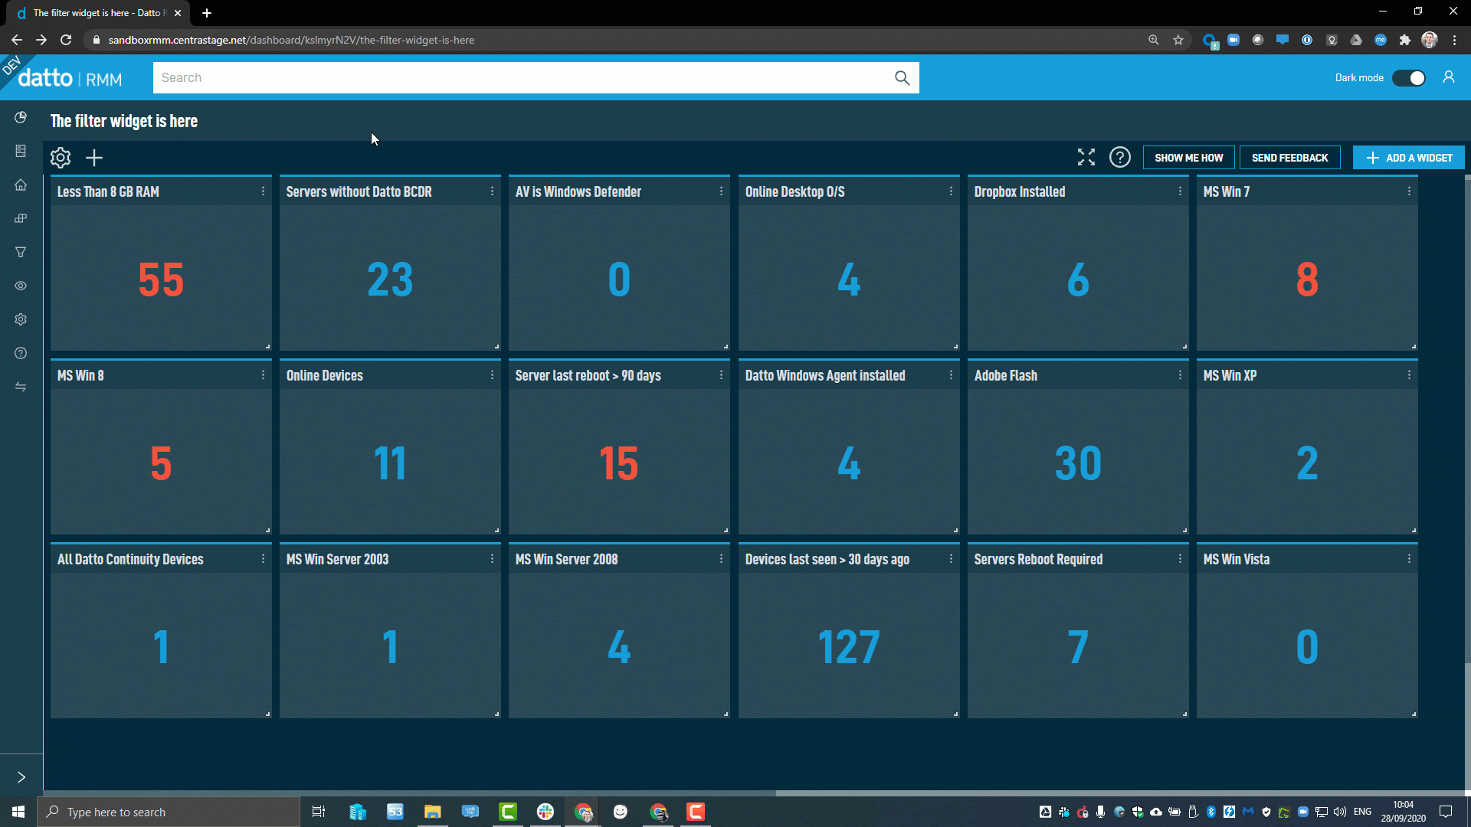1471x827 pixels.
Task: Reload the page with the browser refresh button
Action: (x=66, y=40)
